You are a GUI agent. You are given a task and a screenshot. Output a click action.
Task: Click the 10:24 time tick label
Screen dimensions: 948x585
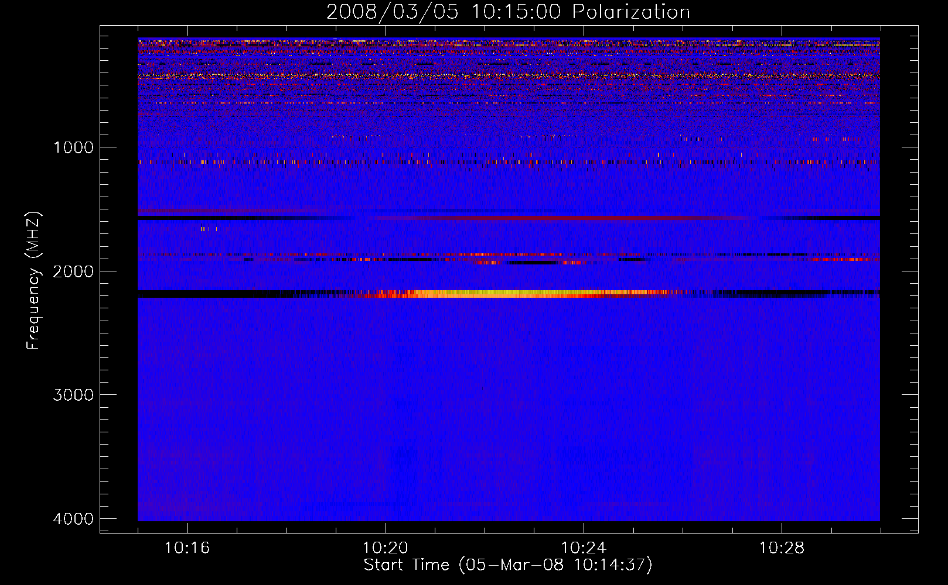(583, 548)
